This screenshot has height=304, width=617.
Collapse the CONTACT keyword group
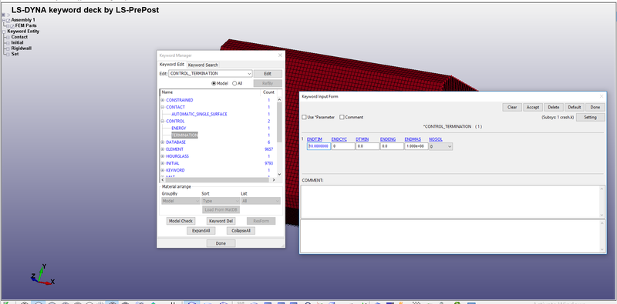click(163, 107)
